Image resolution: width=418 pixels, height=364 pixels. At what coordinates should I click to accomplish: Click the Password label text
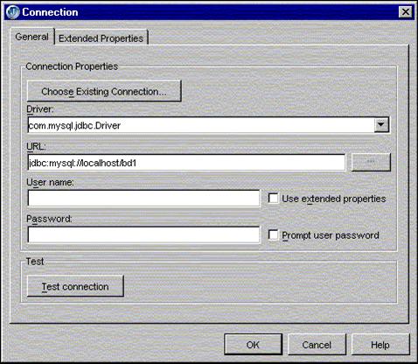point(49,219)
